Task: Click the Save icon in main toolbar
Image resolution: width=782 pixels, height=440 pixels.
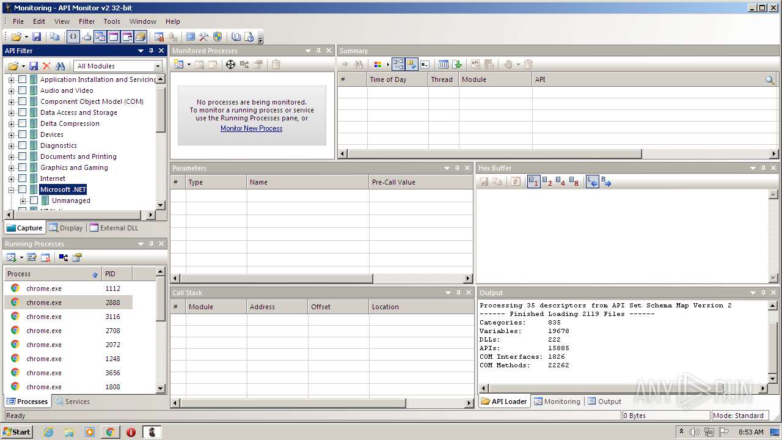Action: point(37,37)
